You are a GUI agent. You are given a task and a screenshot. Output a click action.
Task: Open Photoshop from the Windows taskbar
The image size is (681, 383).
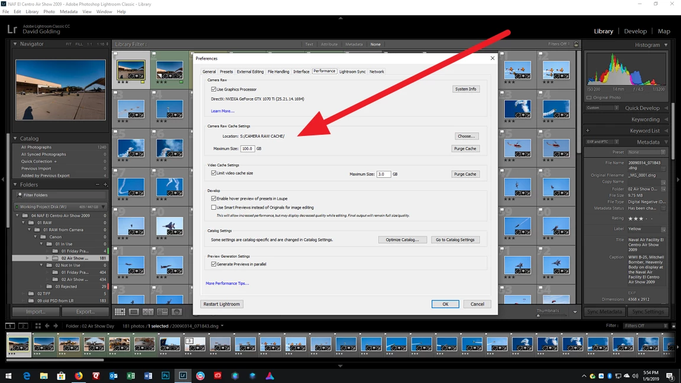click(166, 376)
